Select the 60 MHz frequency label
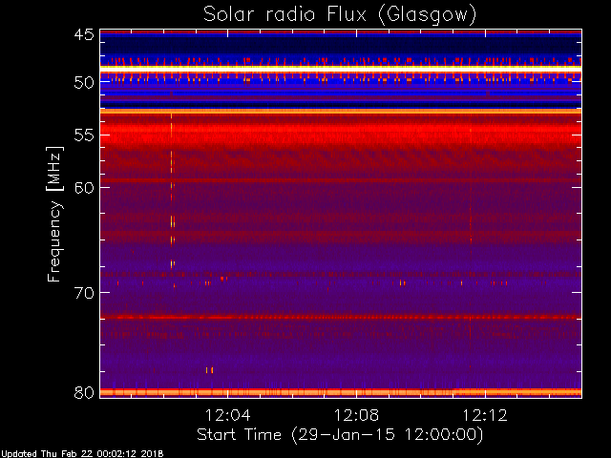The image size is (611, 458). (x=84, y=188)
